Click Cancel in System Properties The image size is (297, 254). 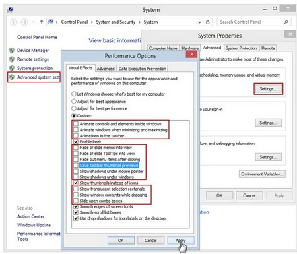[x=249, y=195]
